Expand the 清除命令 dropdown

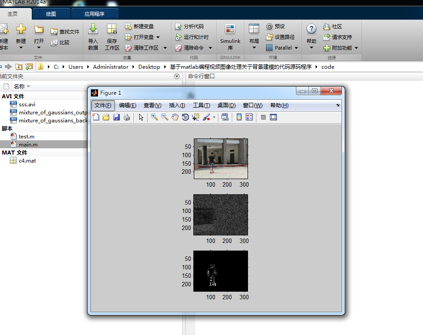[x=210, y=48]
